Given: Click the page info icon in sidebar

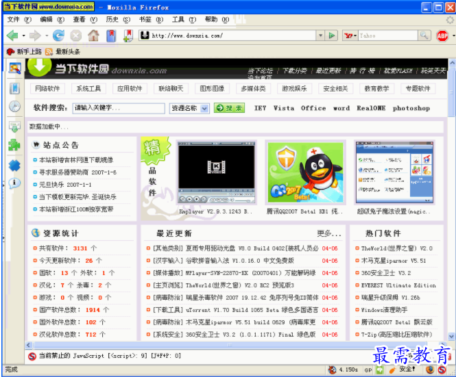Looking at the screenshot, I should tap(14, 183).
